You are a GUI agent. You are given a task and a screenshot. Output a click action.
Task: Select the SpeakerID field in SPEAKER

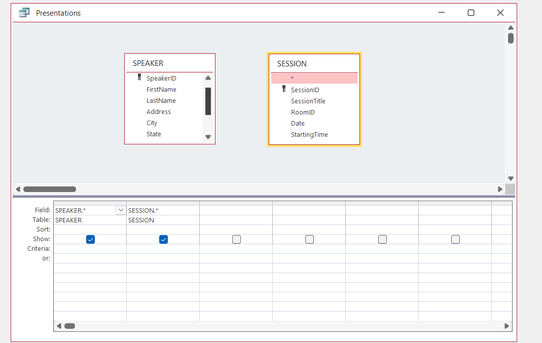161,79
